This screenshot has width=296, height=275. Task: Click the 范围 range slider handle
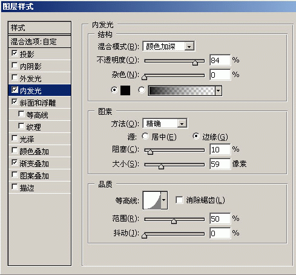tap(174, 221)
